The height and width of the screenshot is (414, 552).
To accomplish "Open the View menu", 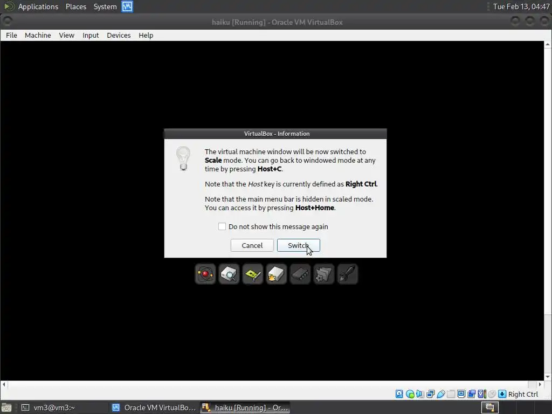I will click(66, 35).
